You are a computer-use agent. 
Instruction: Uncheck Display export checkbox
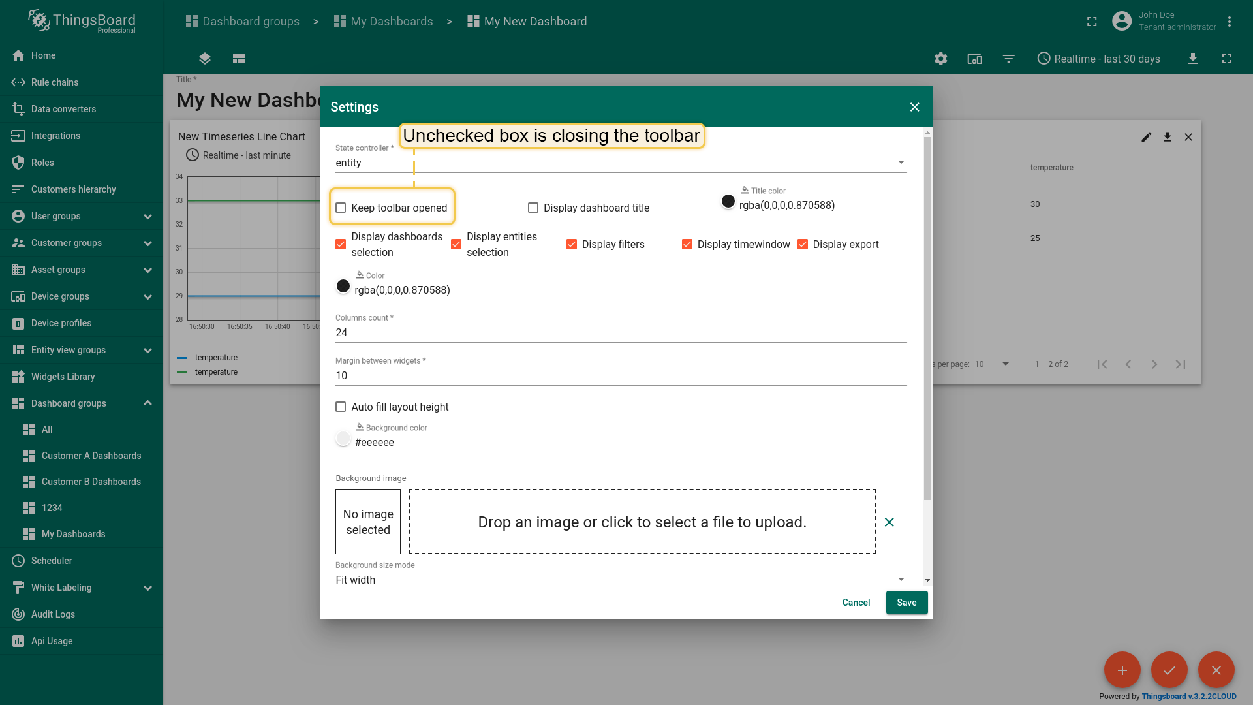pyautogui.click(x=803, y=244)
